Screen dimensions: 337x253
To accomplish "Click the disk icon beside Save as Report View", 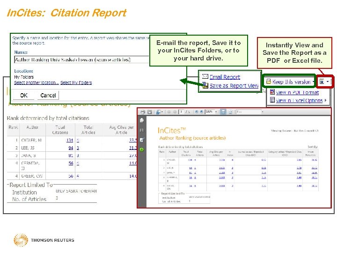I will point(205,85).
